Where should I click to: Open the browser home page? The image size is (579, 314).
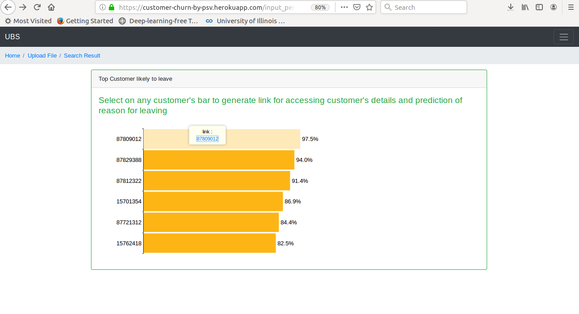(51, 7)
